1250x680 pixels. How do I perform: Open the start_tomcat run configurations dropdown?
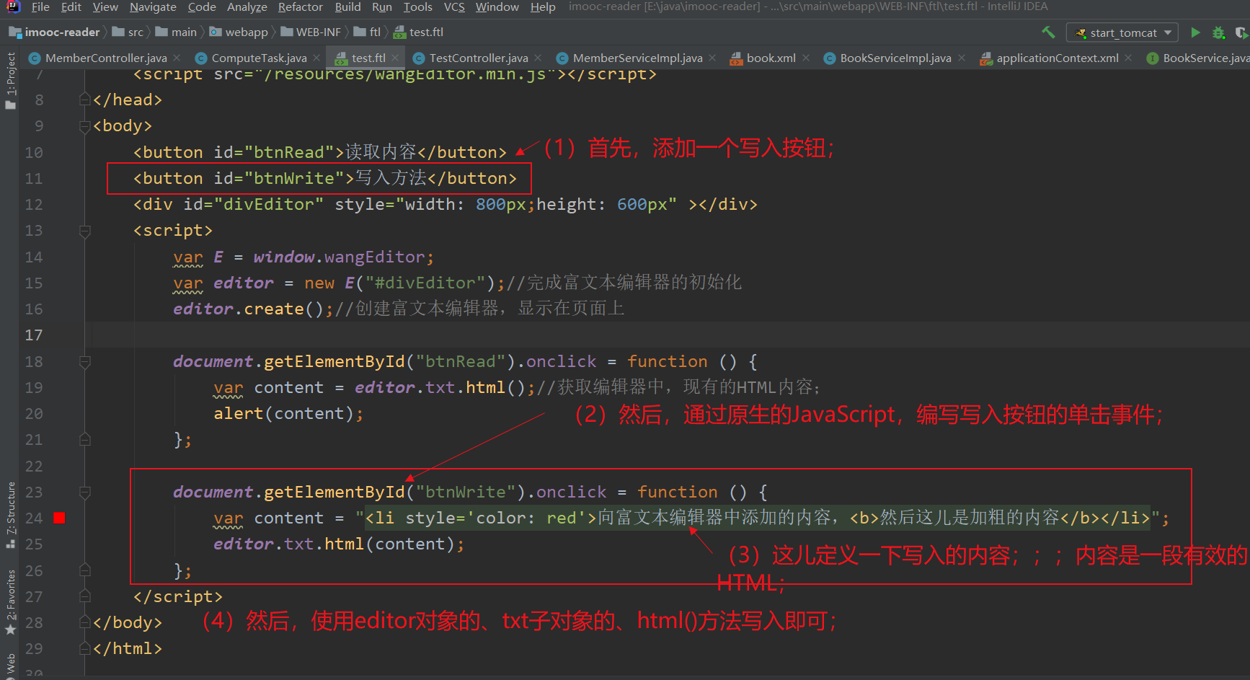pos(1168,32)
